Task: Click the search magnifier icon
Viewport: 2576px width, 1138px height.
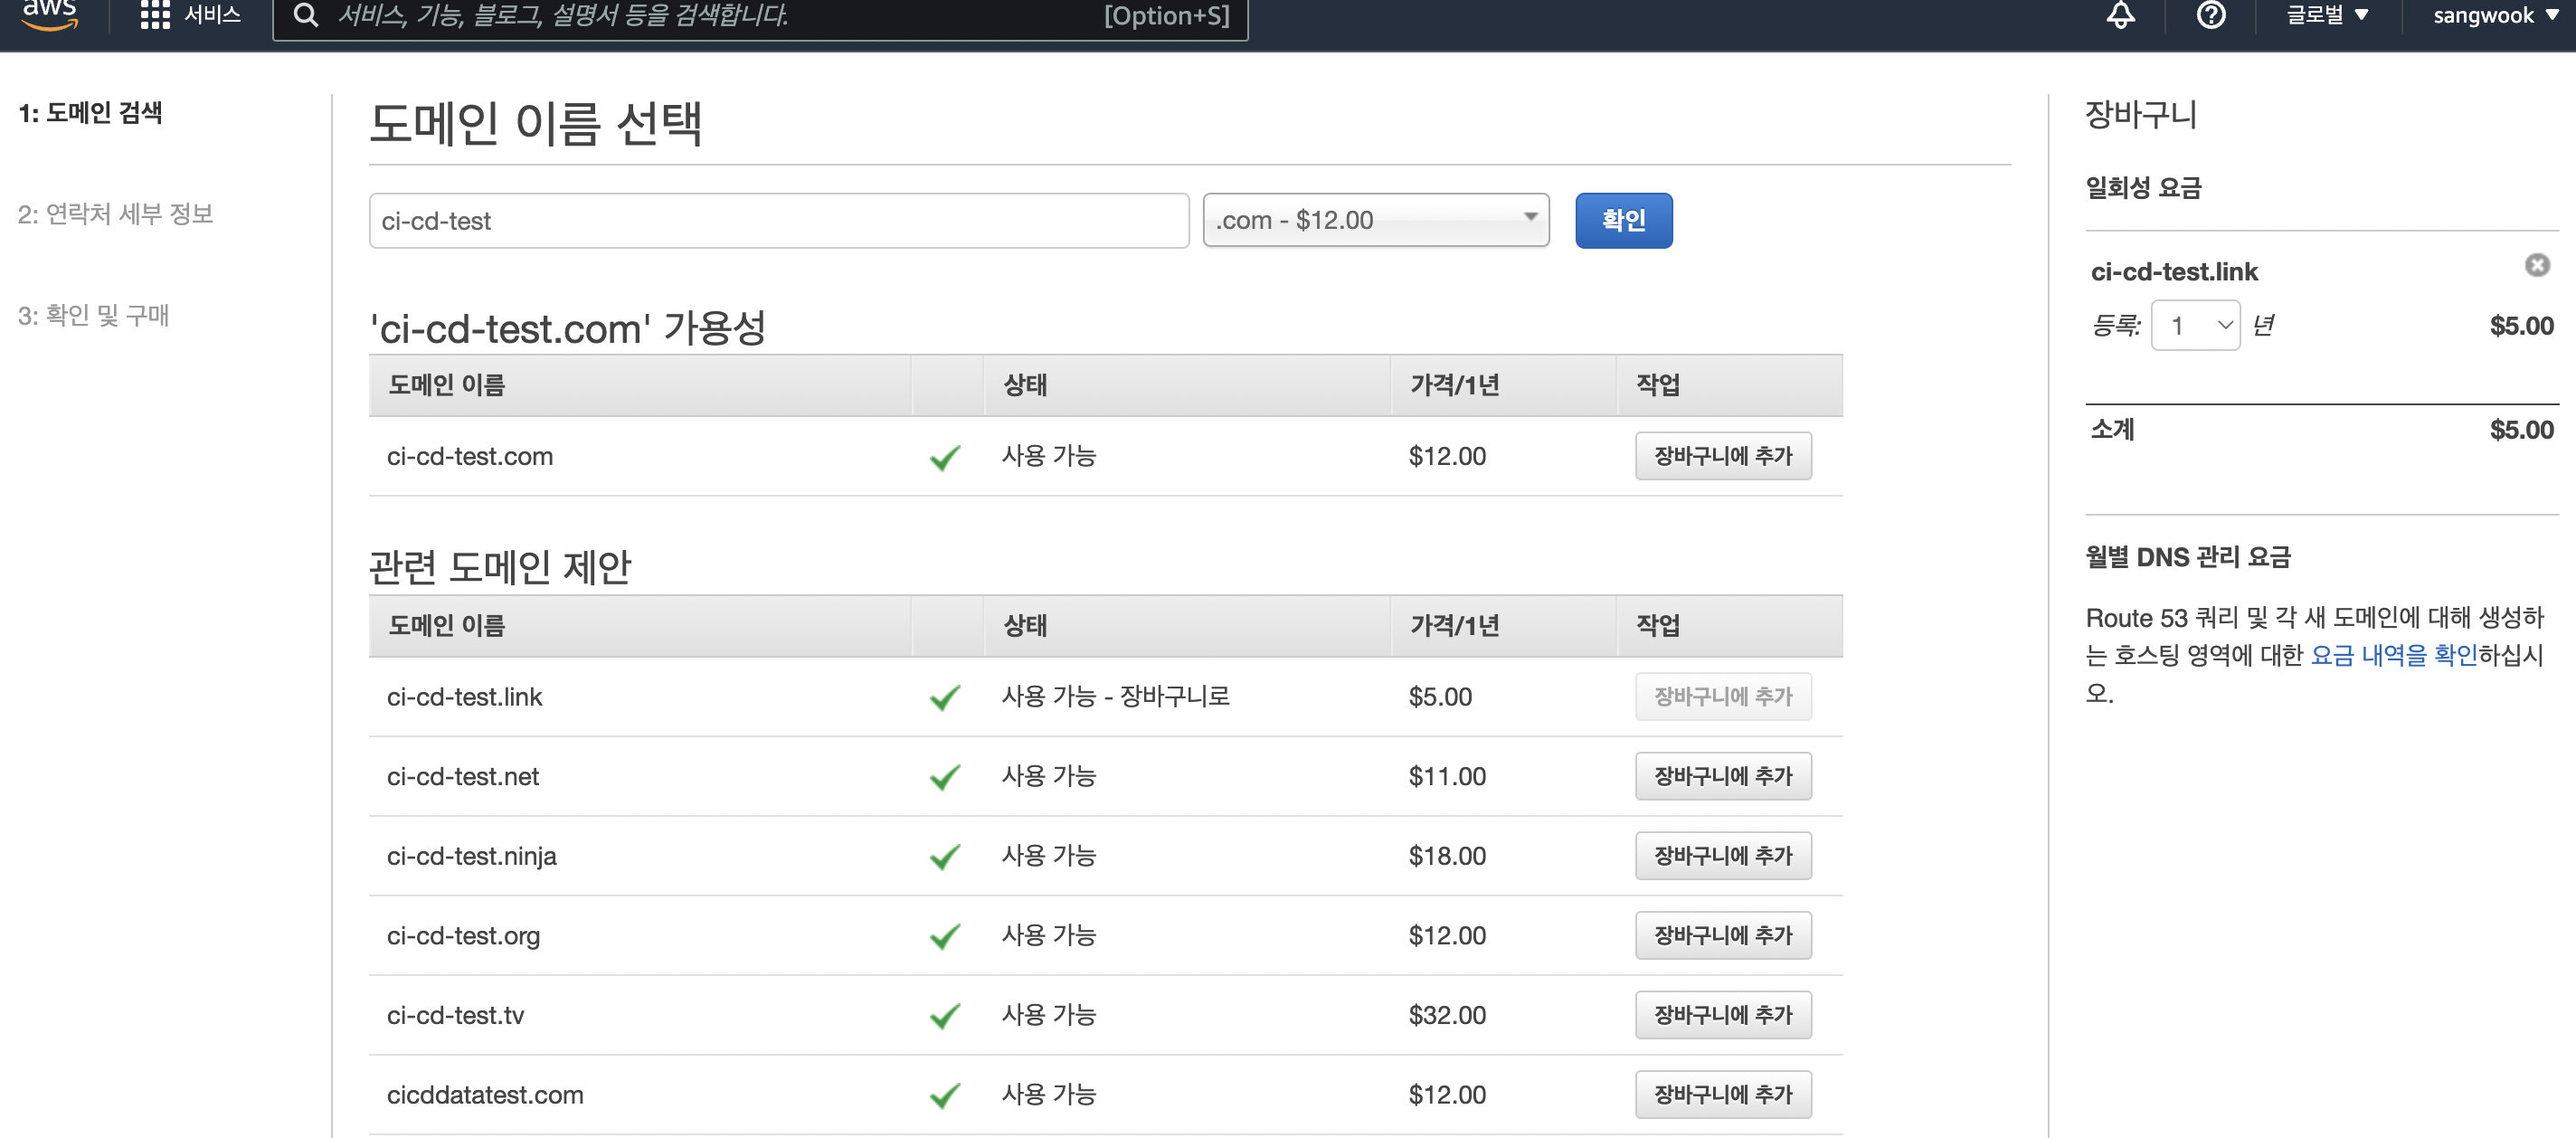Action: coord(306,15)
